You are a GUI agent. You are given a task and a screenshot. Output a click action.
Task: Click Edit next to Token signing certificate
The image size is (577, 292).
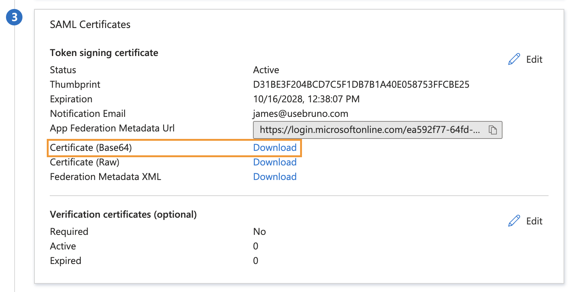(534, 59)
